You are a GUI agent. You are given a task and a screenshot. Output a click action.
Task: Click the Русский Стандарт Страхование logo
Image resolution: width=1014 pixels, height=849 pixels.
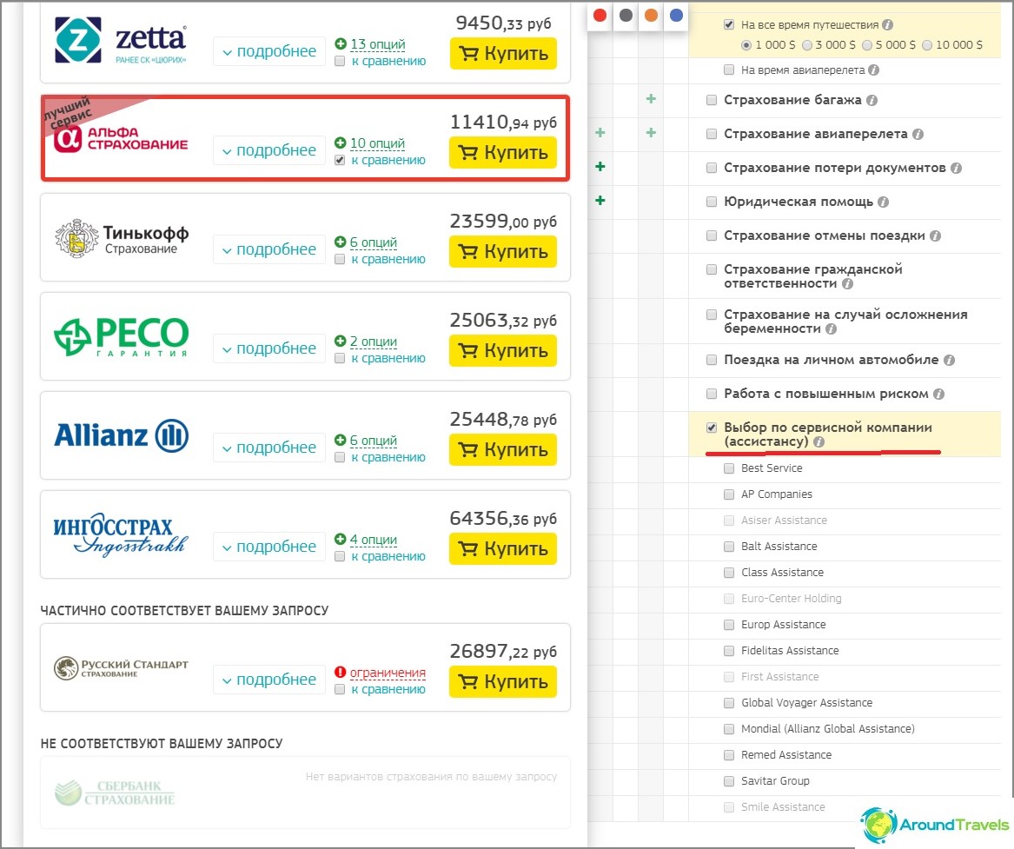[121, 668]
